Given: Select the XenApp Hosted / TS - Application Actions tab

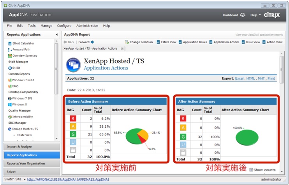Looking at the screenshot, I should 90,48.
